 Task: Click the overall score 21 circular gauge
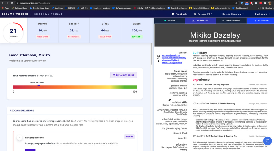pyautogui.click(x=13, y=32)
